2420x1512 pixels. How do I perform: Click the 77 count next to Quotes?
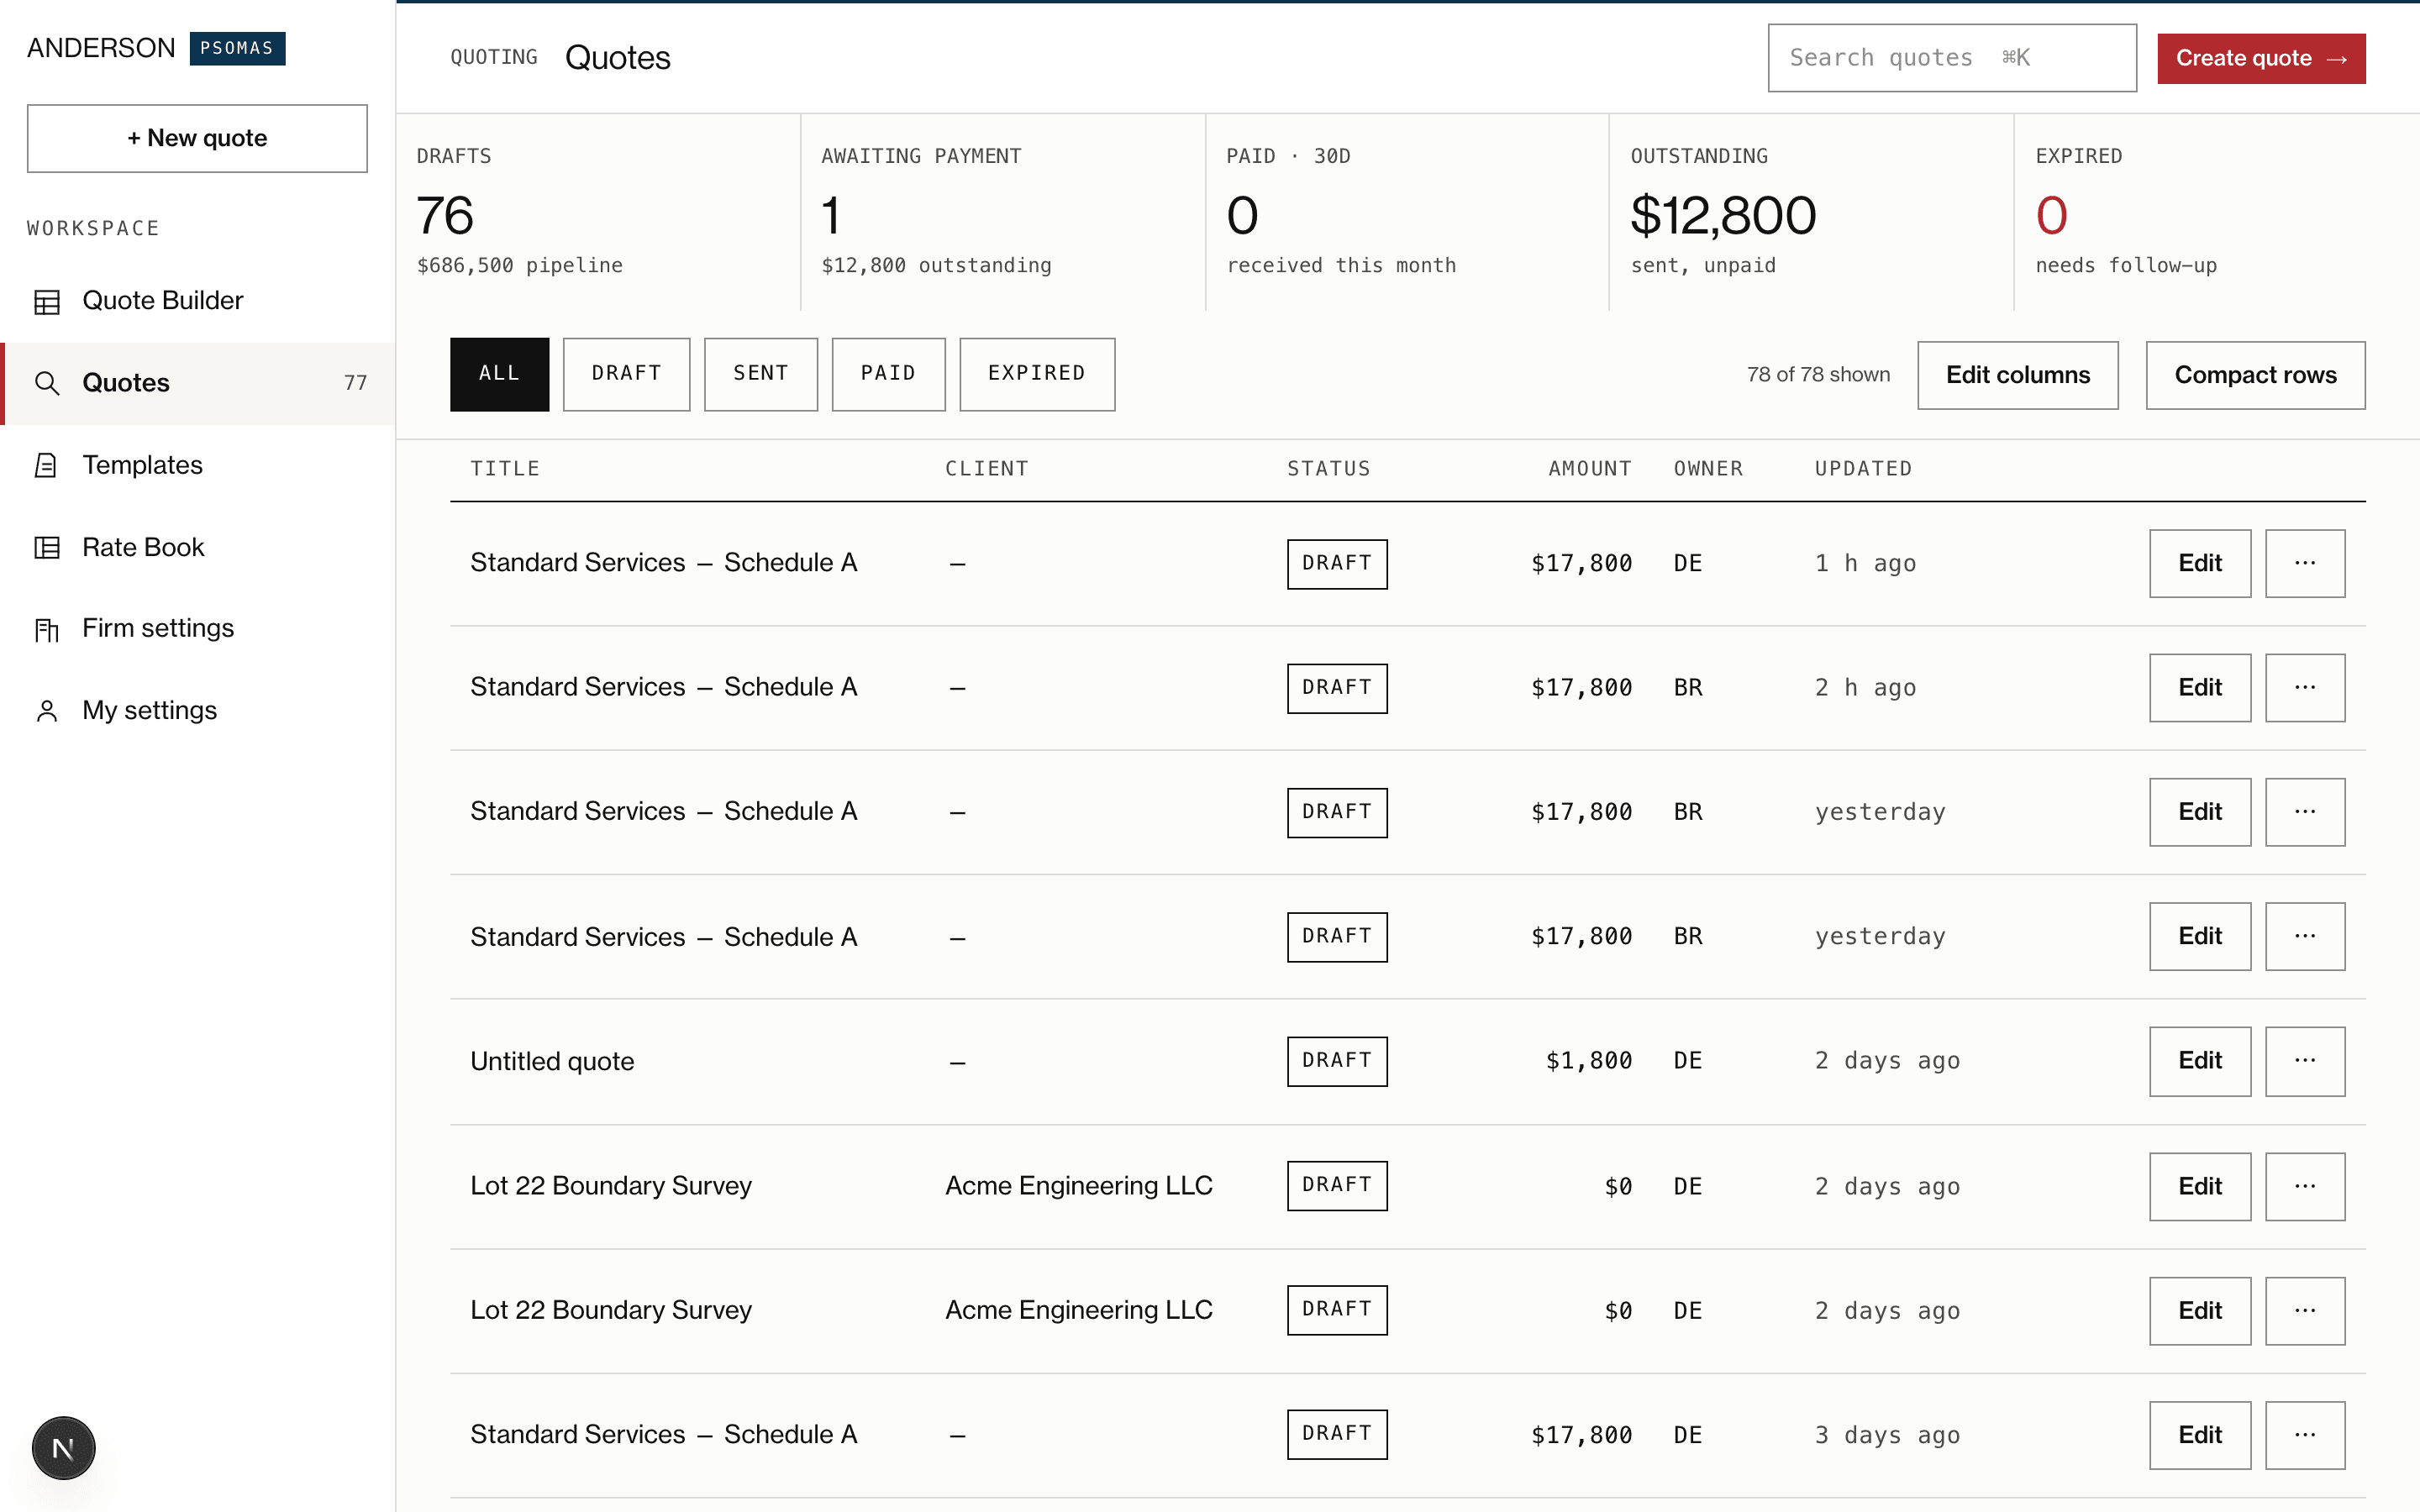coord(355,383)
